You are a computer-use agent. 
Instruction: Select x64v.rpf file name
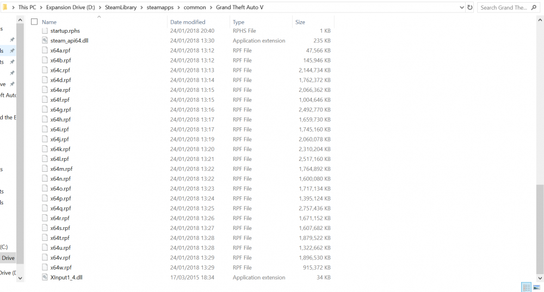point(60,258)
